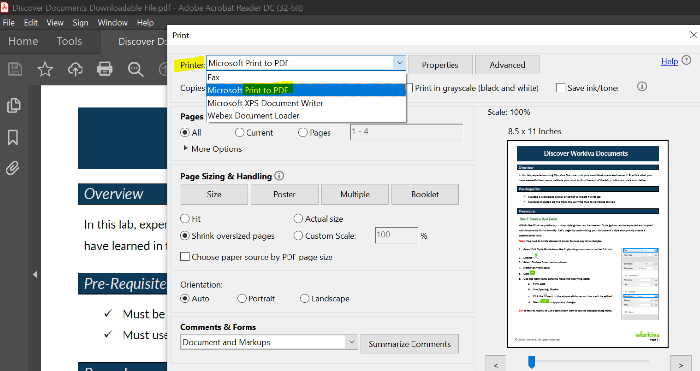The image size is (700, 371).
Task: Select Landscape orientation
Action: click(x=304, y=298)
